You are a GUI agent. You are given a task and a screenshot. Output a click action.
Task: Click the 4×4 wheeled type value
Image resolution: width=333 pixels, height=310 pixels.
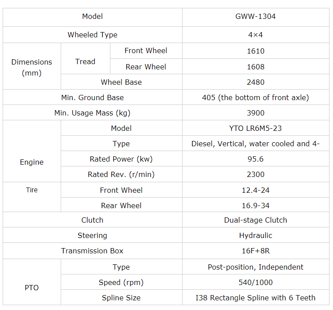pyautogui.click(x=255, y=35)
